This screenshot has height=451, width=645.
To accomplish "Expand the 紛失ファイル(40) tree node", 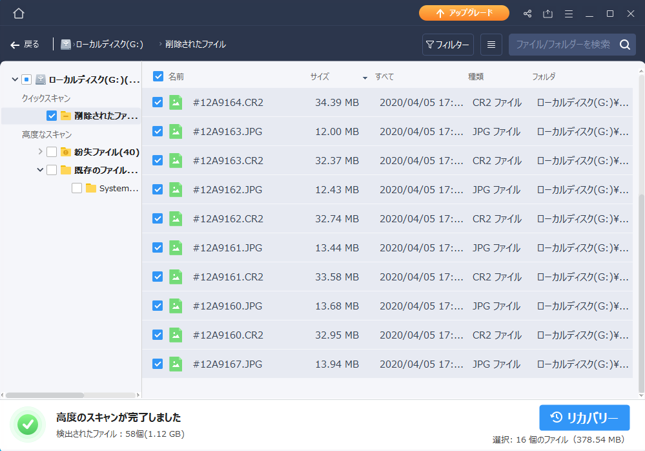I will [41, 152].
